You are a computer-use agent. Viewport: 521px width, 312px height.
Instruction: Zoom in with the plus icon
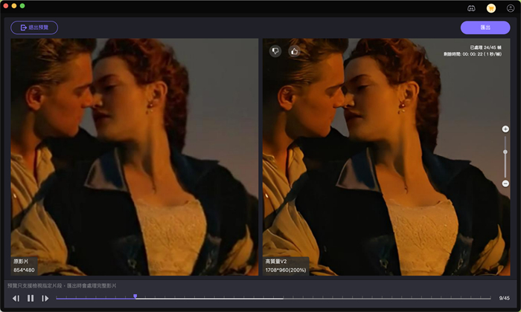tap(505, 129)
